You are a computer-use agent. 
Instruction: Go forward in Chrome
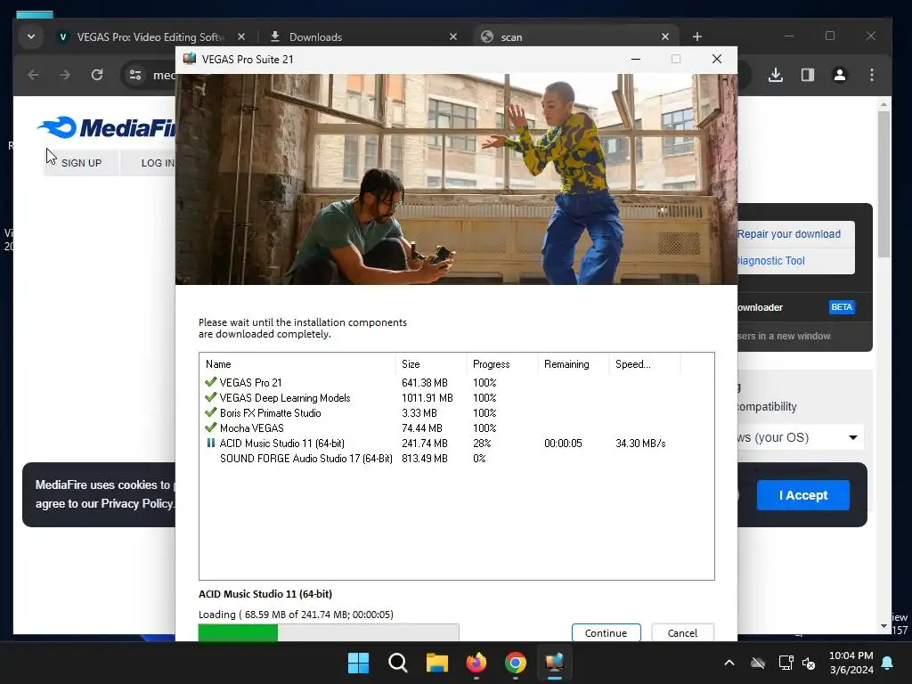pyautogui.click(x=64, y=75)
